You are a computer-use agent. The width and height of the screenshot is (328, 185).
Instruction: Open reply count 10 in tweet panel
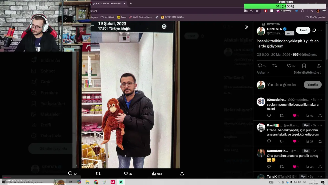tap(262, 66)
